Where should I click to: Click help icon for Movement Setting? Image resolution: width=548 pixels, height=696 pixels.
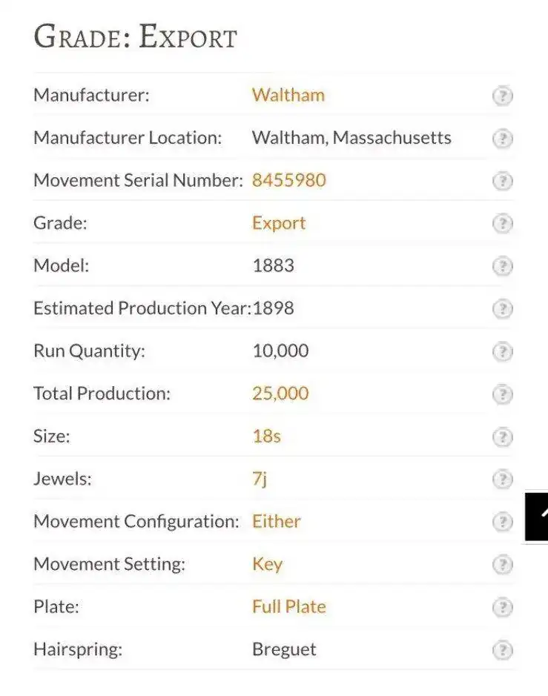pos(503,565)
